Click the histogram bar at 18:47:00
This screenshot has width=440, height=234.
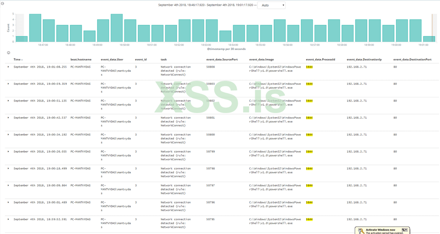tap(35, 28)
